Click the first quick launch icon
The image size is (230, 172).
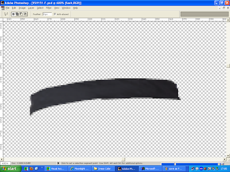pos(26,169)
